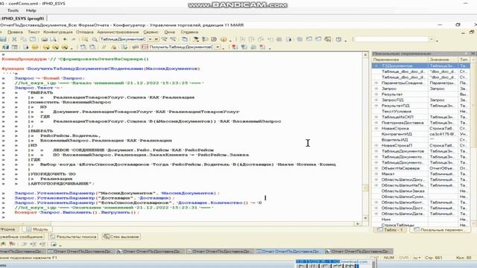Click the add-comment '//' icon
Image resolution: width=477 pixels, height=268 pixels.
(x=104, y=47)
